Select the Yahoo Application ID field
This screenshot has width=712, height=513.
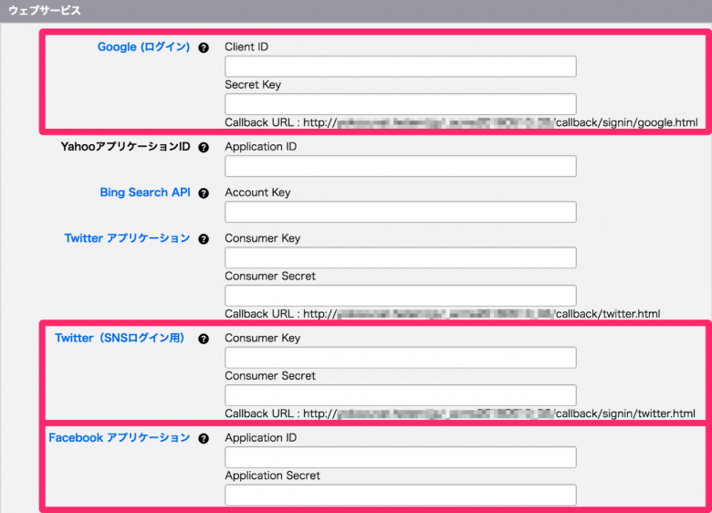click(x=400, y=166)
